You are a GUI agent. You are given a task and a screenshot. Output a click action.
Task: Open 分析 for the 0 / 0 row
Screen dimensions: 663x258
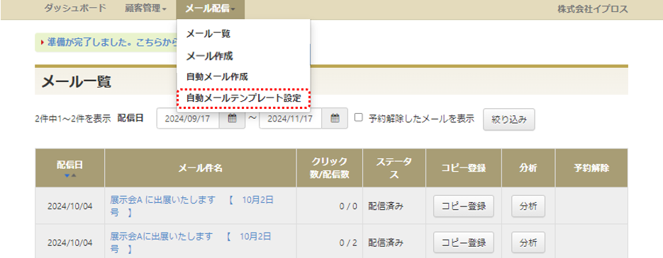pyautogui.click(x=528, y=206)
